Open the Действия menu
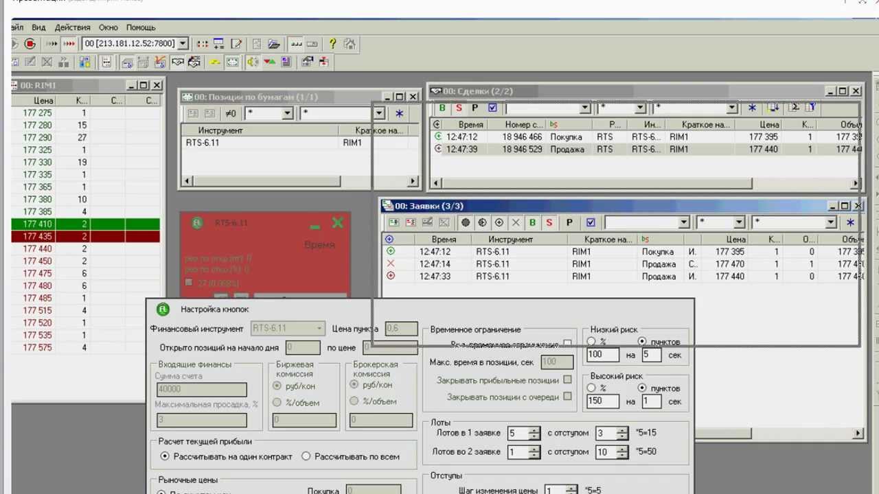The image size is (879, 494). coord(73,27)
